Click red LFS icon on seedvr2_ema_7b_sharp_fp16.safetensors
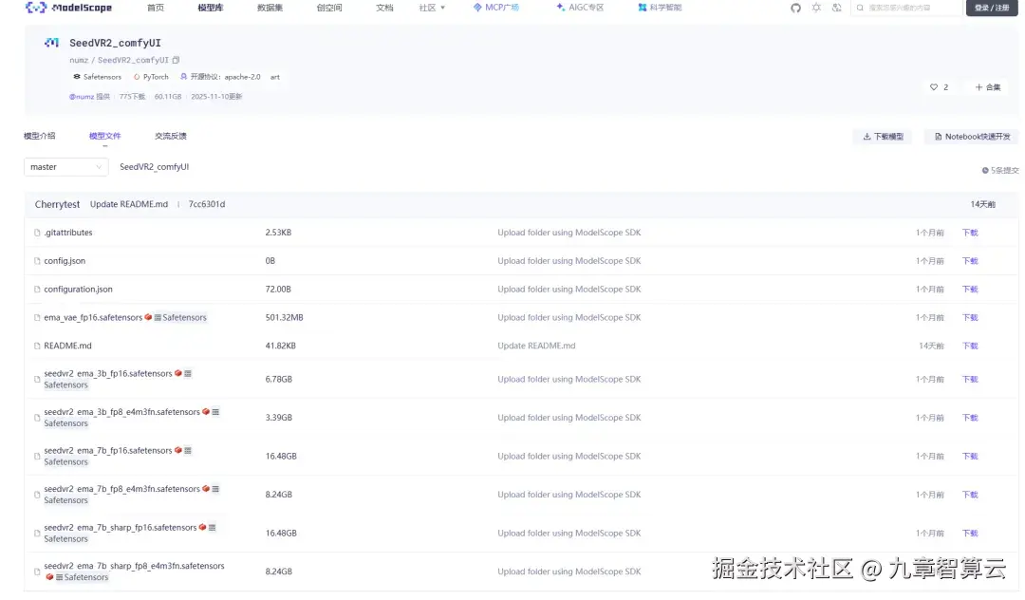 (202, 527)
